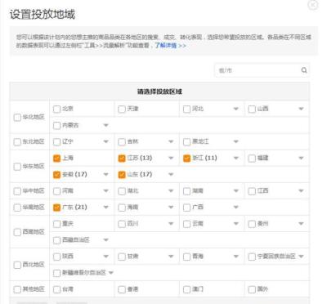
Task: Expand the 贵州 dropdown arrow
Action: (x=301, y=224)
